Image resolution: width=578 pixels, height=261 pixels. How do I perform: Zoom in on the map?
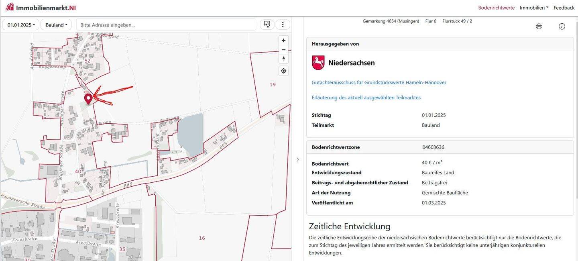click(283, 40)
